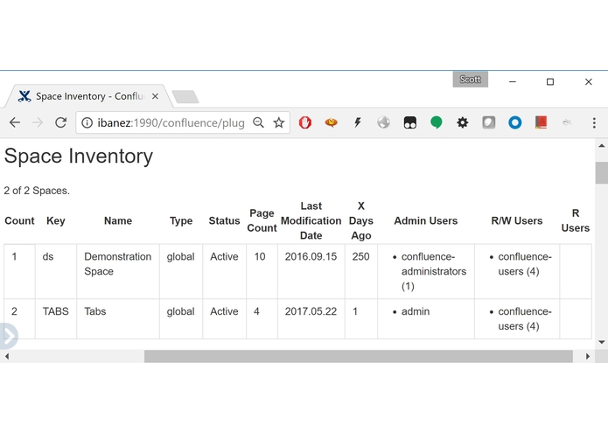608x432 pixels.
Task: Go back using the browser back arrow
Action: 15,122
